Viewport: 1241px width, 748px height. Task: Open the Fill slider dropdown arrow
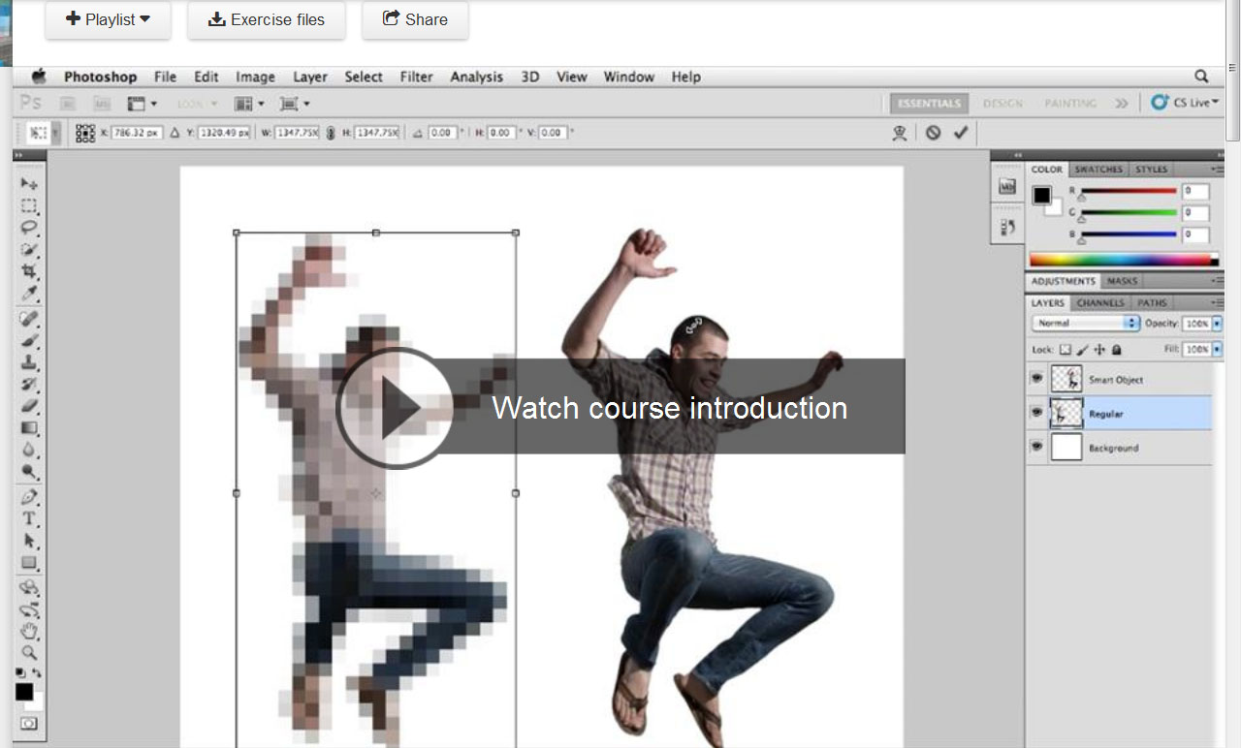pyautogui.click(x=1218, y=349)
